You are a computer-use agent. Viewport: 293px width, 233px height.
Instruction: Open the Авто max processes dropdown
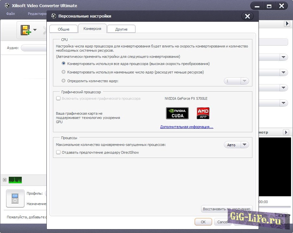point(236,145)
